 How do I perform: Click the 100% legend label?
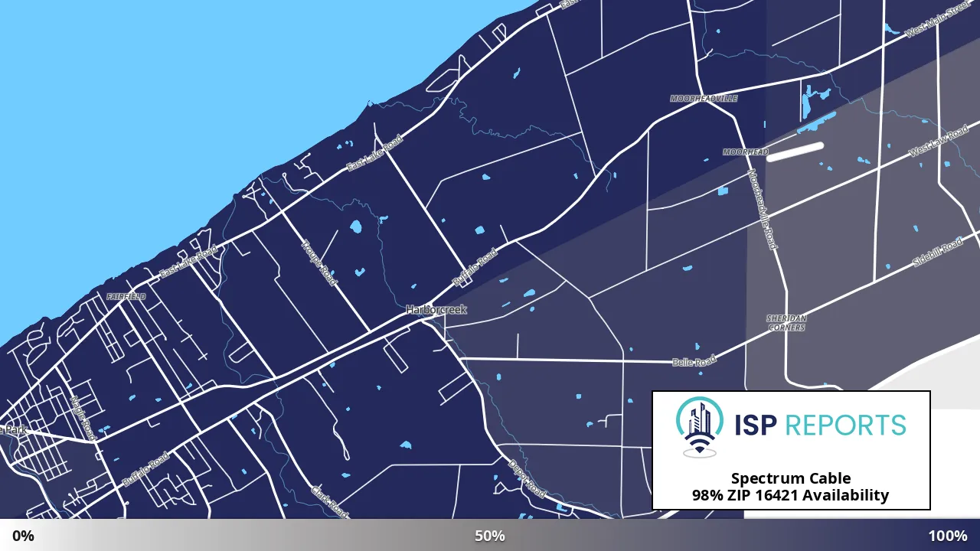pos(948,536)
